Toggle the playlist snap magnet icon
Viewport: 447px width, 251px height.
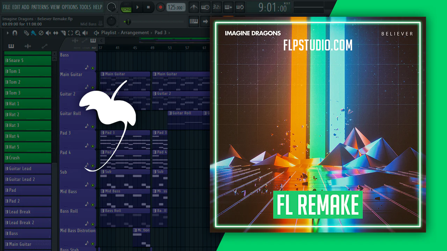pyautogui.click(x=15, y=33)
